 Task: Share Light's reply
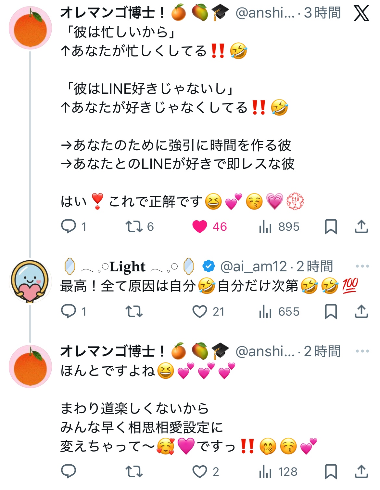pos(361,311)
